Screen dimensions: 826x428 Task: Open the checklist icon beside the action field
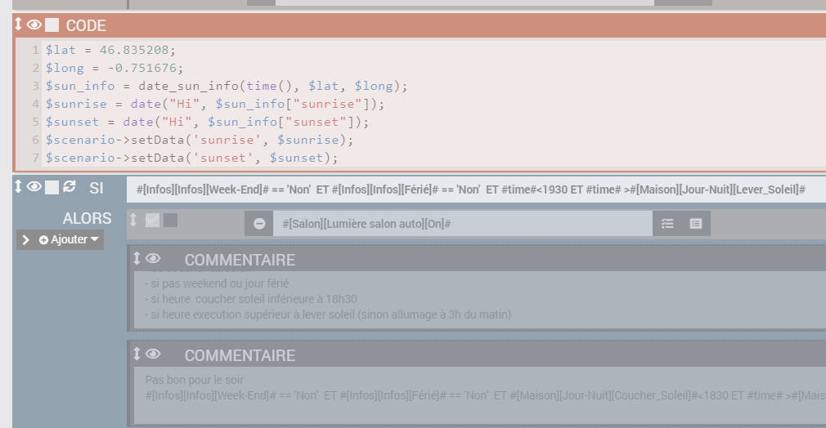[667, 224]
